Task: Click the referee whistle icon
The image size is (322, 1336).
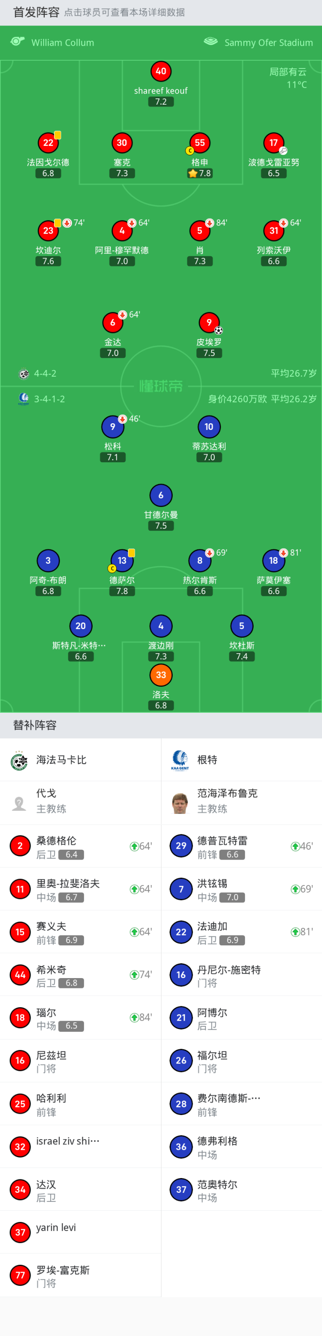Action: (x=17, y=42)
